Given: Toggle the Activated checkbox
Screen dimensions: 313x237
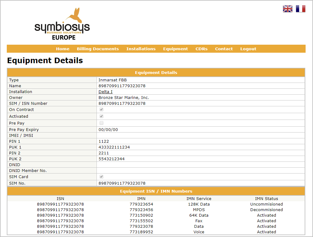Looking at the screenshot, I should pos(101,116).
